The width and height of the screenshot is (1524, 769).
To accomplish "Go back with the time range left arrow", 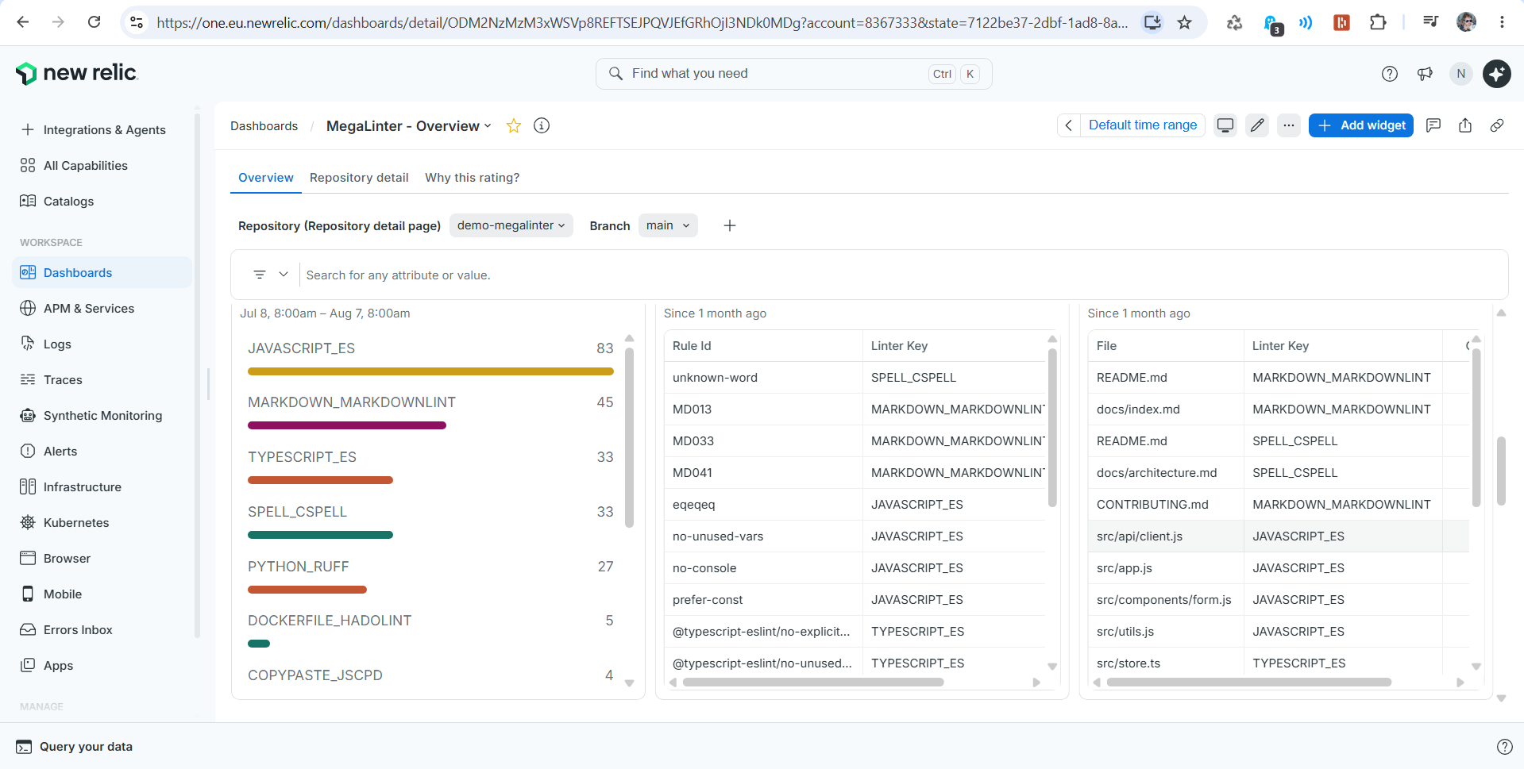I will [x=1069, y=125].
